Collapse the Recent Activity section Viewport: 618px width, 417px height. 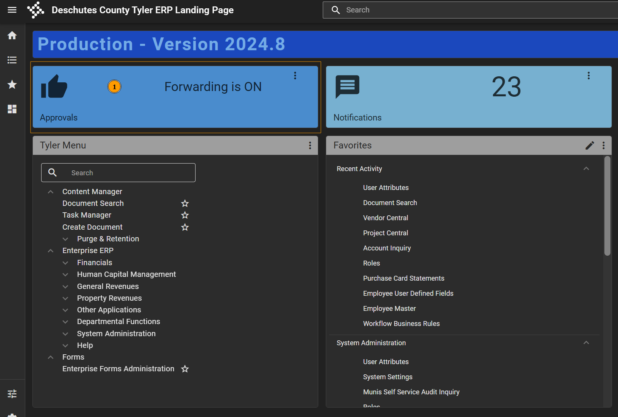586,168
